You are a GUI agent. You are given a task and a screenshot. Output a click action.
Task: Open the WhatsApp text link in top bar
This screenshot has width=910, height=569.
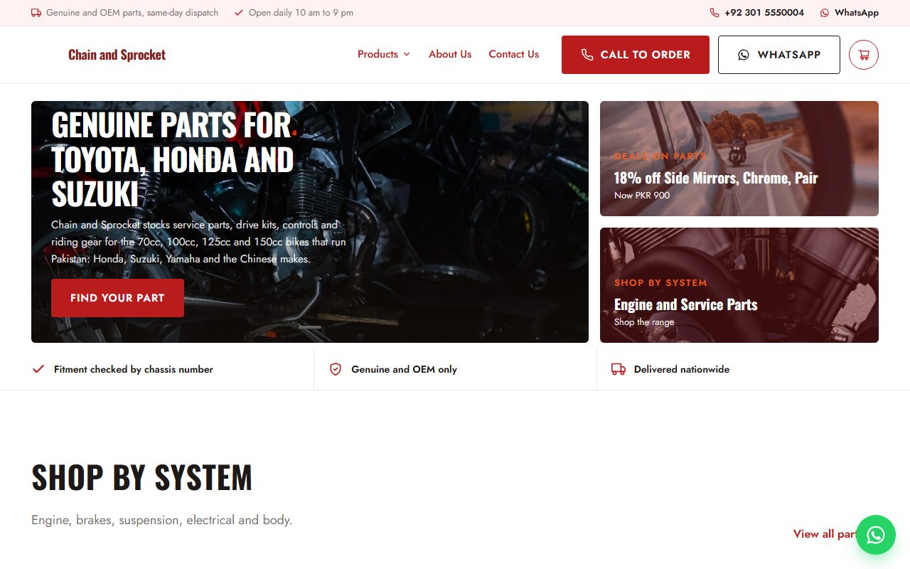[x=857, y=13]
